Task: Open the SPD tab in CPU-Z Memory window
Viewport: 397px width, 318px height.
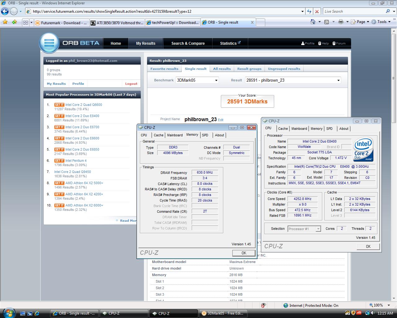Action: click(205, 135)
